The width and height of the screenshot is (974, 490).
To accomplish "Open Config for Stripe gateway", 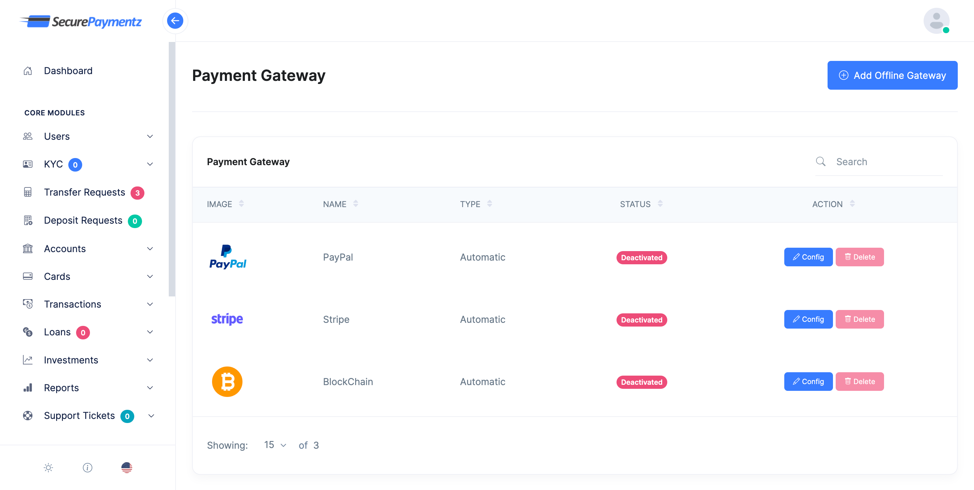I will tap(808, 319).
